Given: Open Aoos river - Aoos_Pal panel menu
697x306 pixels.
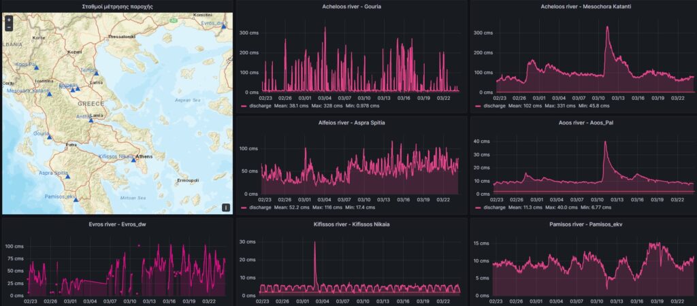Looking at the screenshot, I should (x=586, y=123).
